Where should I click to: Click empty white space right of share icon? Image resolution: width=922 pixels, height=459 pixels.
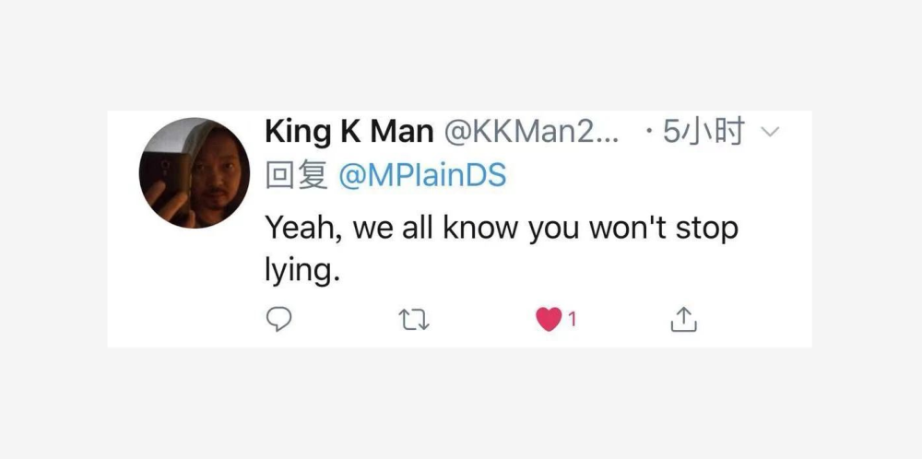point(756,320)
